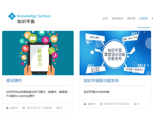Click the 知识平面2016发布啦 description text

(96, 92)
